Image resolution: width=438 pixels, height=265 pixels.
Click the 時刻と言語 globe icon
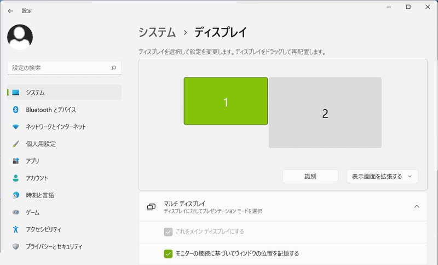[16, 195]
